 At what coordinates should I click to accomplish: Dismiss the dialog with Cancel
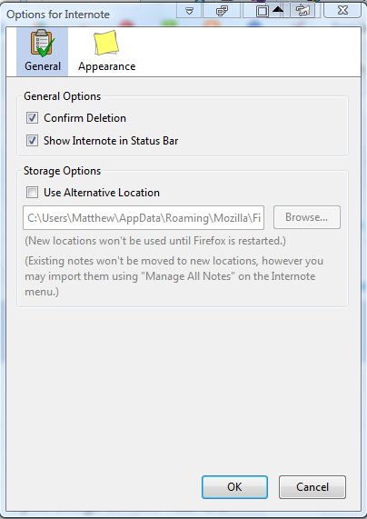click(x=312, y=487)
